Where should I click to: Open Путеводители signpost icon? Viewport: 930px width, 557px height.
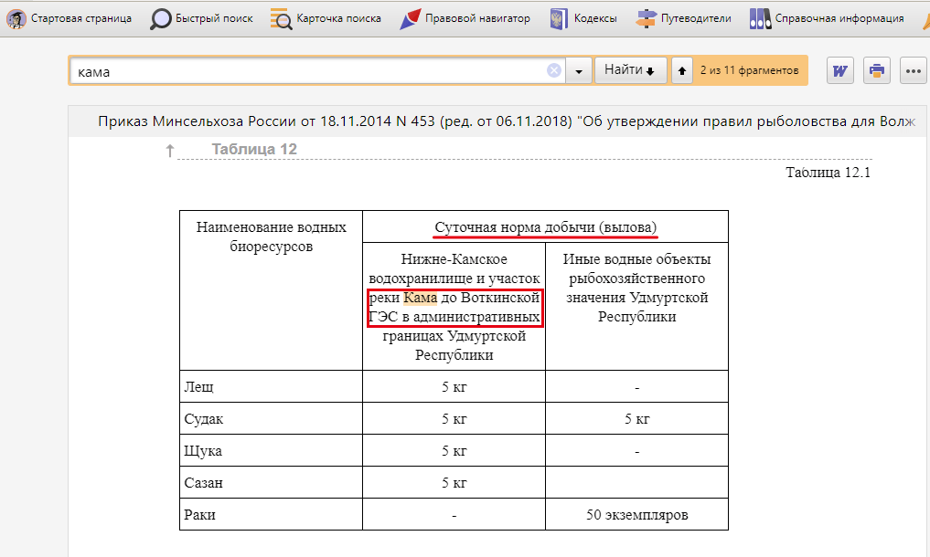coord(647,18)
